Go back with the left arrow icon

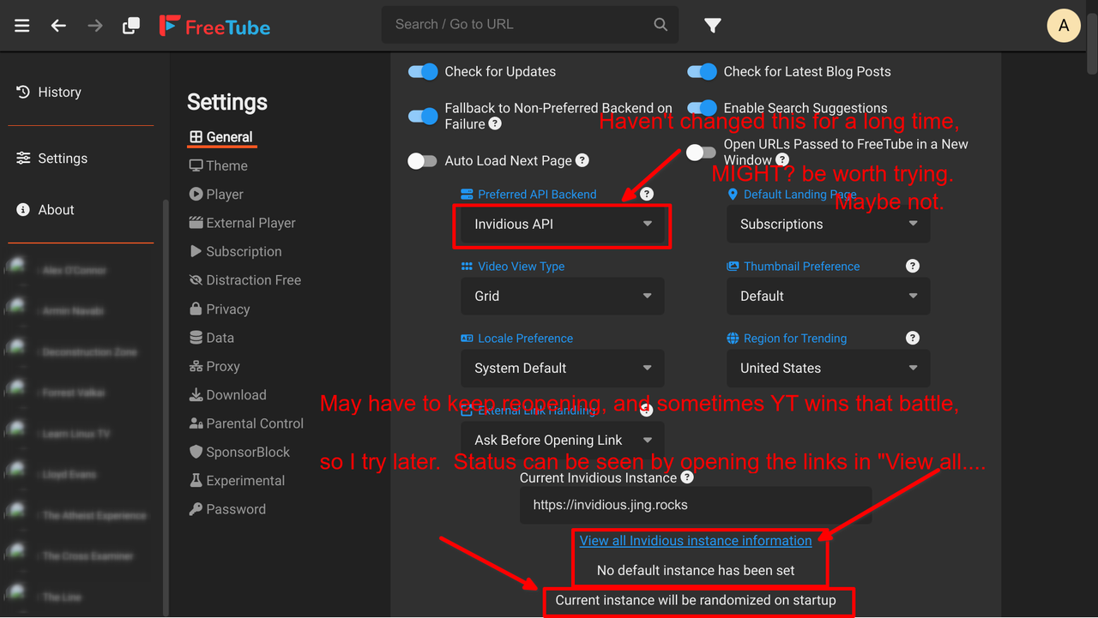click(58, 26)
